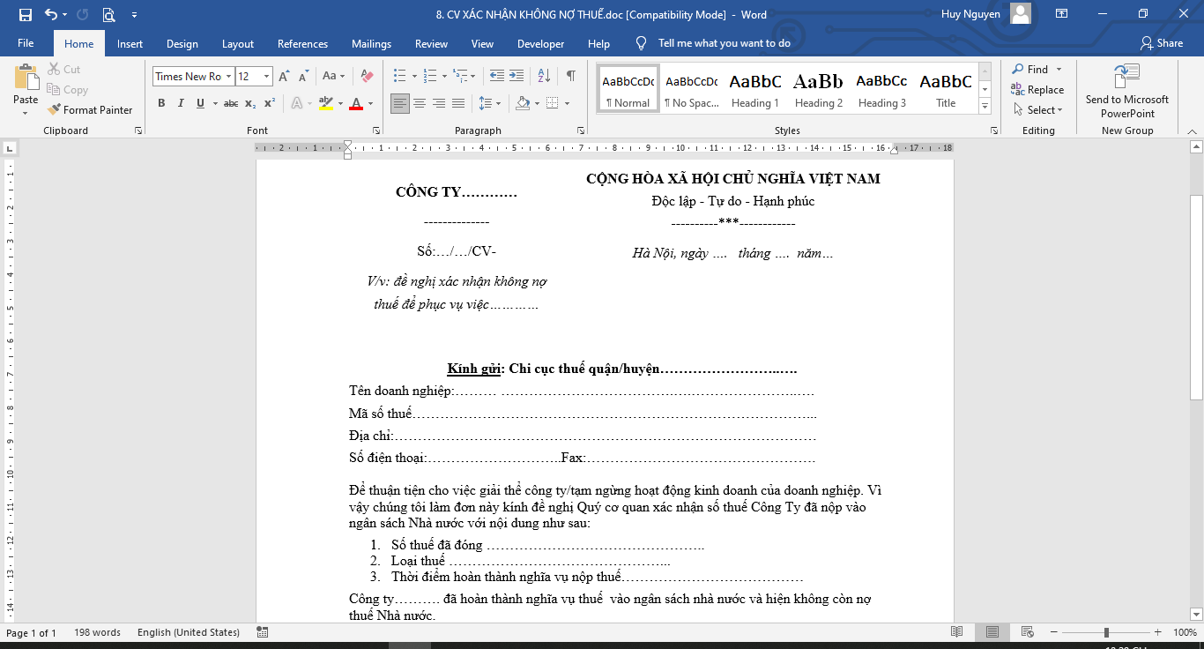
Task: Toggle strikethrough text formatting
Action: (231, 104)
